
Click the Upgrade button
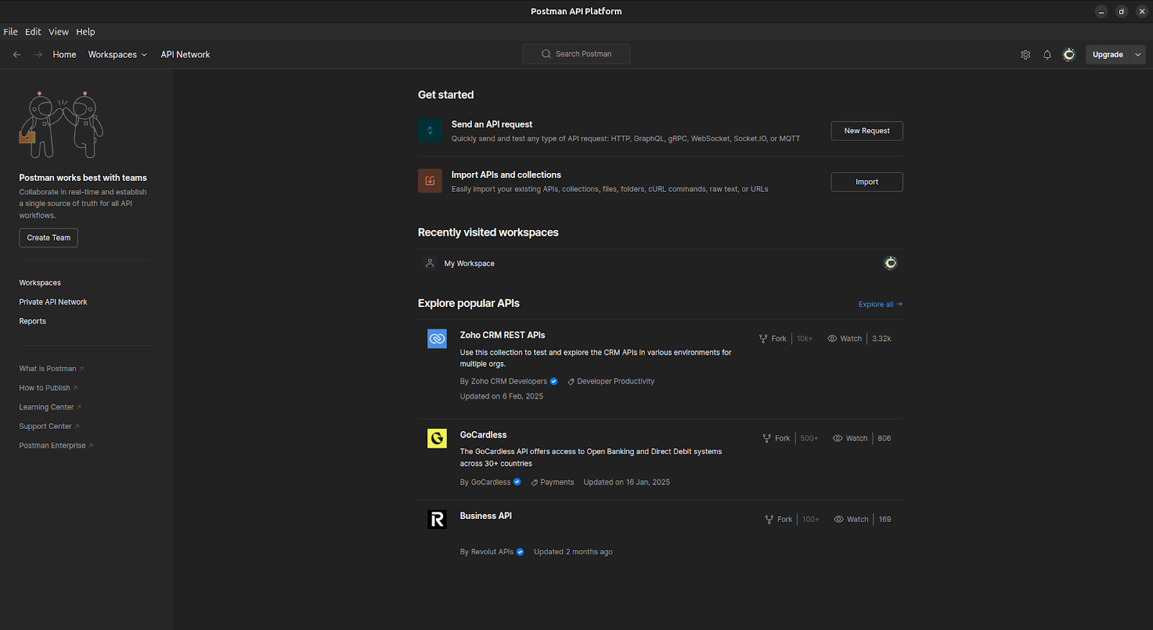click(x=1108, y=55)
